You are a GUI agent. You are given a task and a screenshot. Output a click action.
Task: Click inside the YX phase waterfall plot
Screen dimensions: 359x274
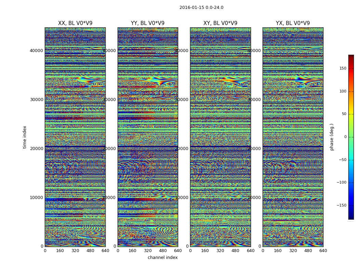point(293,137)
